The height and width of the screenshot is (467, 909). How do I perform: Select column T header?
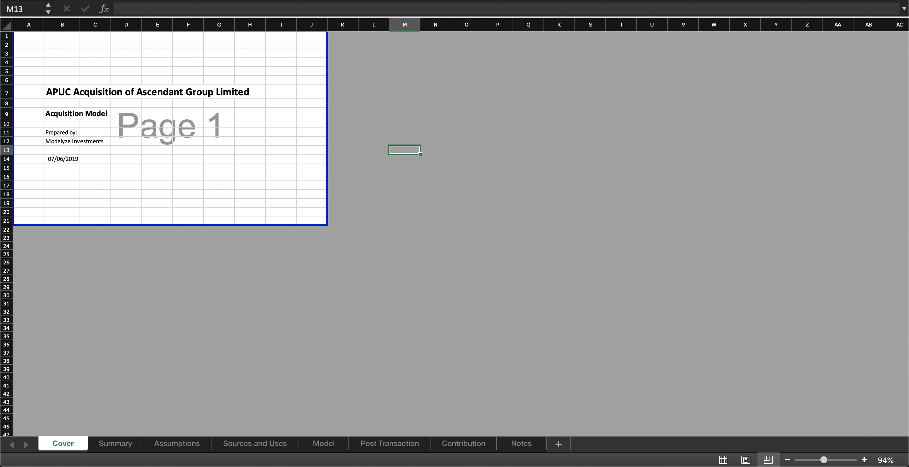click(x=621, y=25)
